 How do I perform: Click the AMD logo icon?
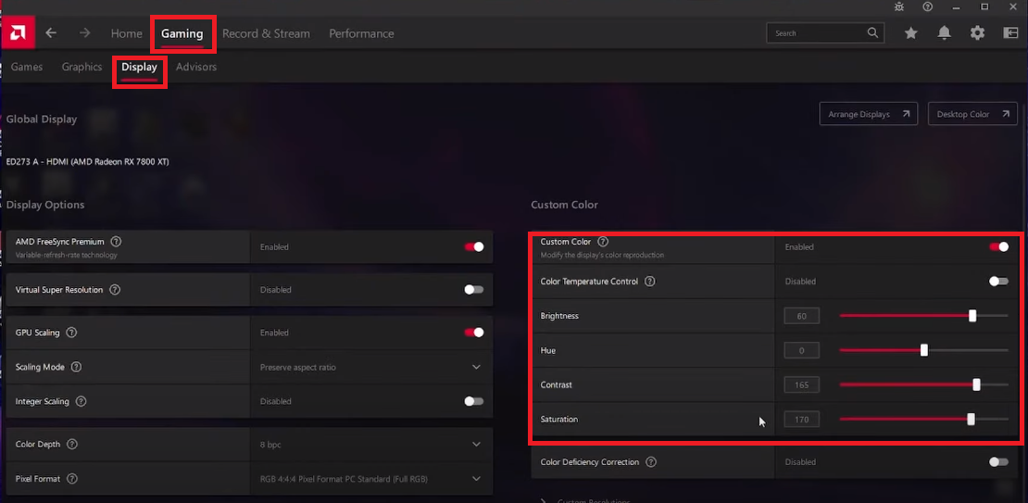18,33
